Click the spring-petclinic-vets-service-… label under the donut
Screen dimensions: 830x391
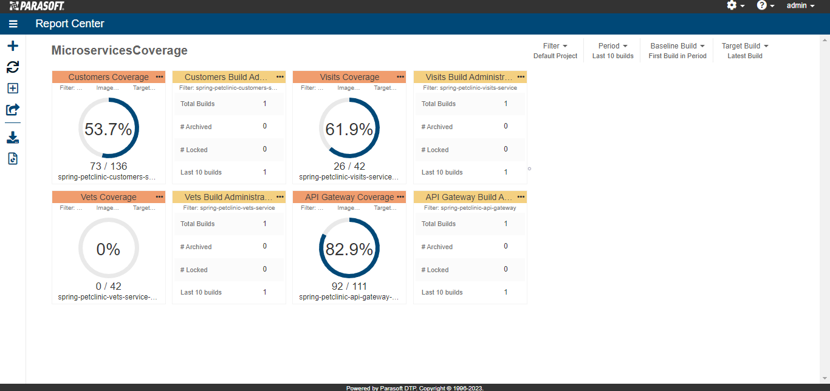(108, 298)
